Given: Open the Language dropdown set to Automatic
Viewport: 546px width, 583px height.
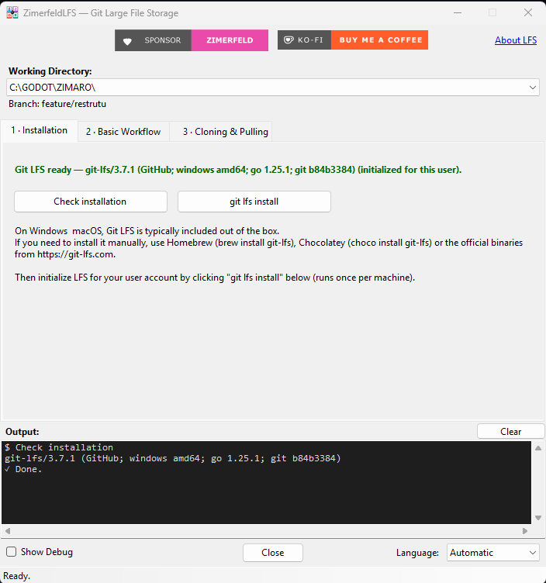Looking at the screenshot, I should coord(492,553).
